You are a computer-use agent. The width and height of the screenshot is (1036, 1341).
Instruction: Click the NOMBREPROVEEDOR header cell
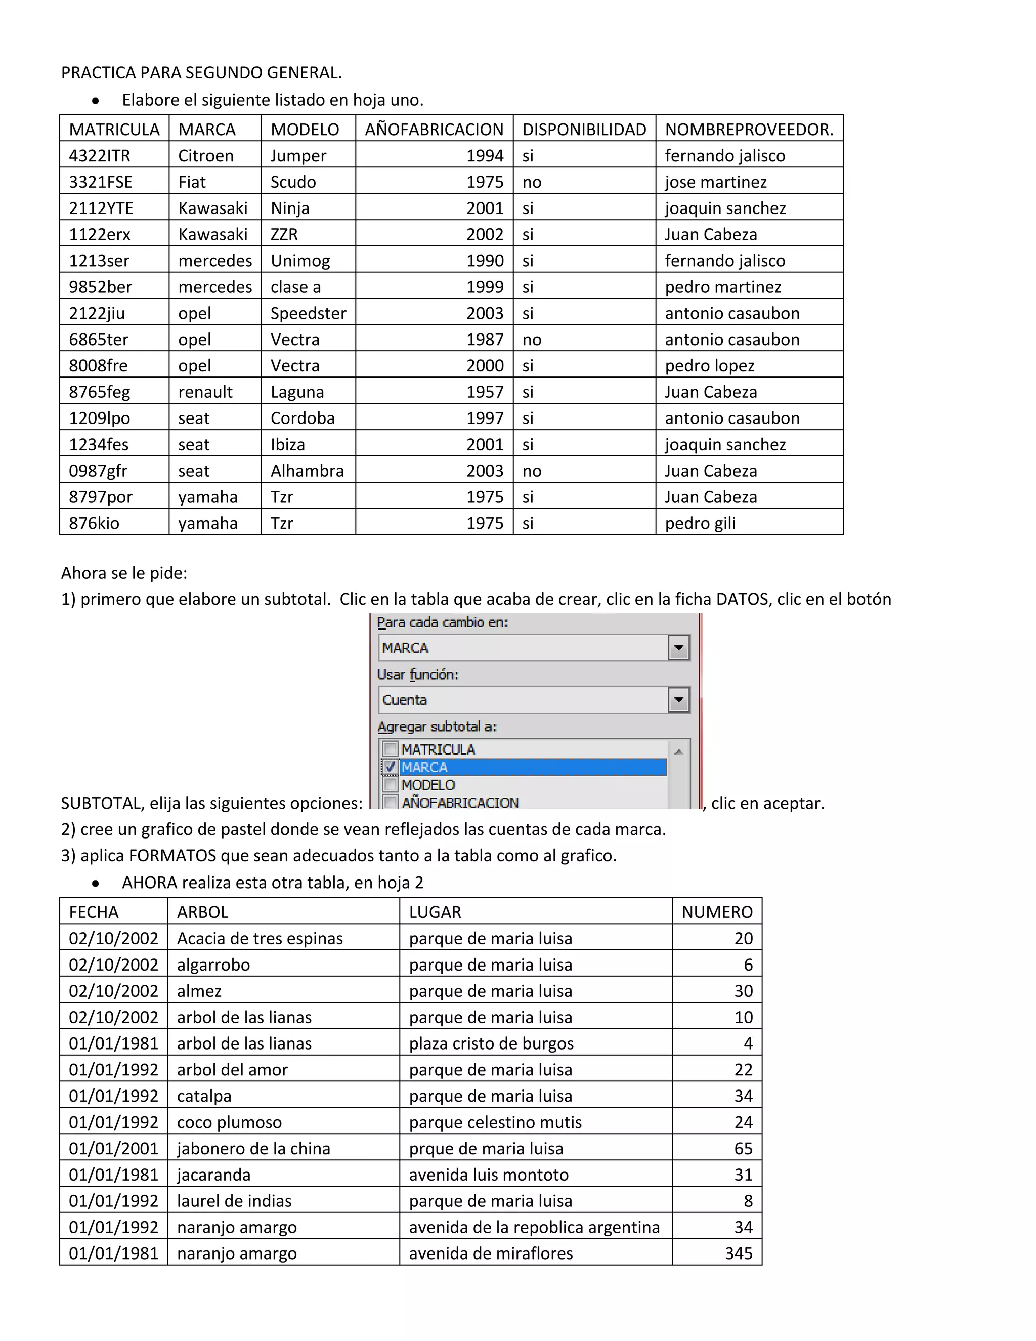tap(749, 129)
